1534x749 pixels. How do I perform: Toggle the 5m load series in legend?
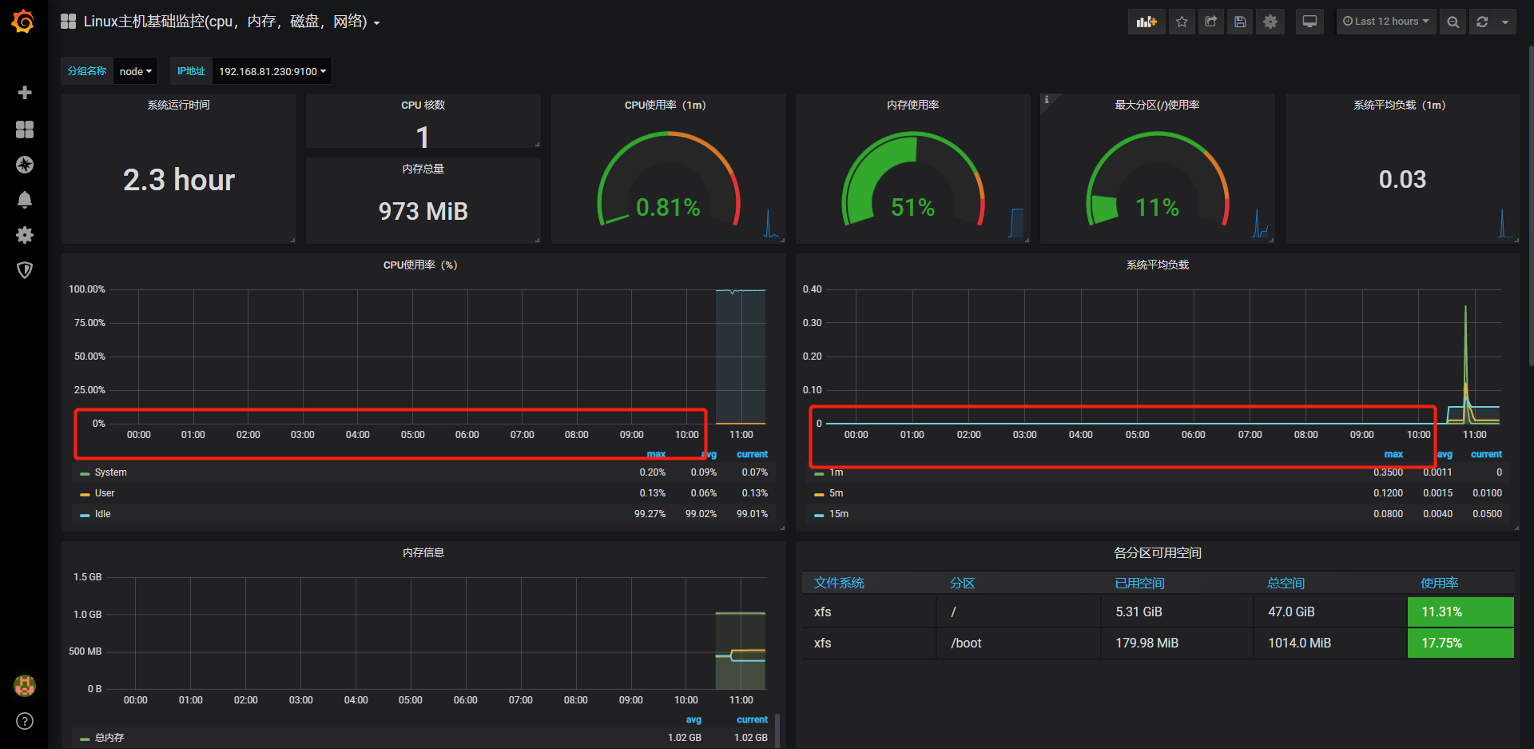click(x=836, y=493)
